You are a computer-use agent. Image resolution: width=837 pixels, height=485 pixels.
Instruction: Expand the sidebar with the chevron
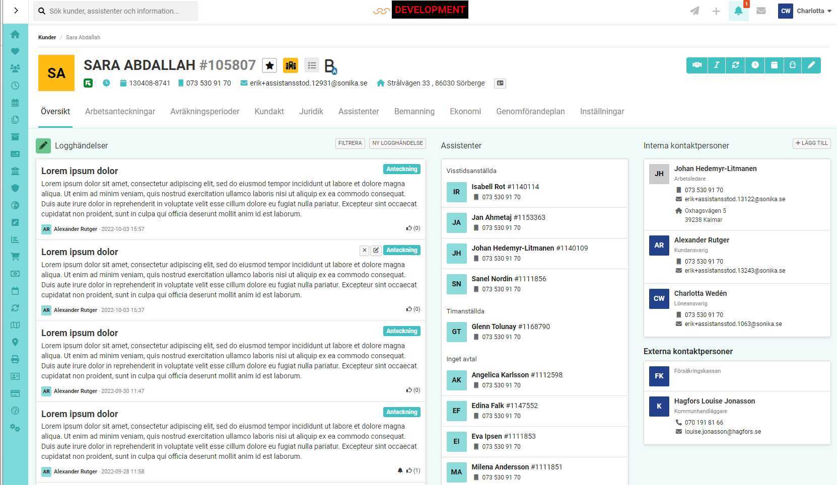16,11
